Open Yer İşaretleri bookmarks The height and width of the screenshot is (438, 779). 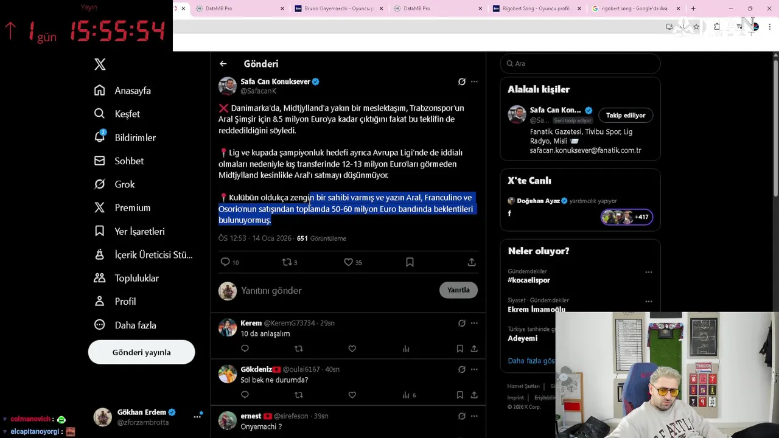(129, 231)
